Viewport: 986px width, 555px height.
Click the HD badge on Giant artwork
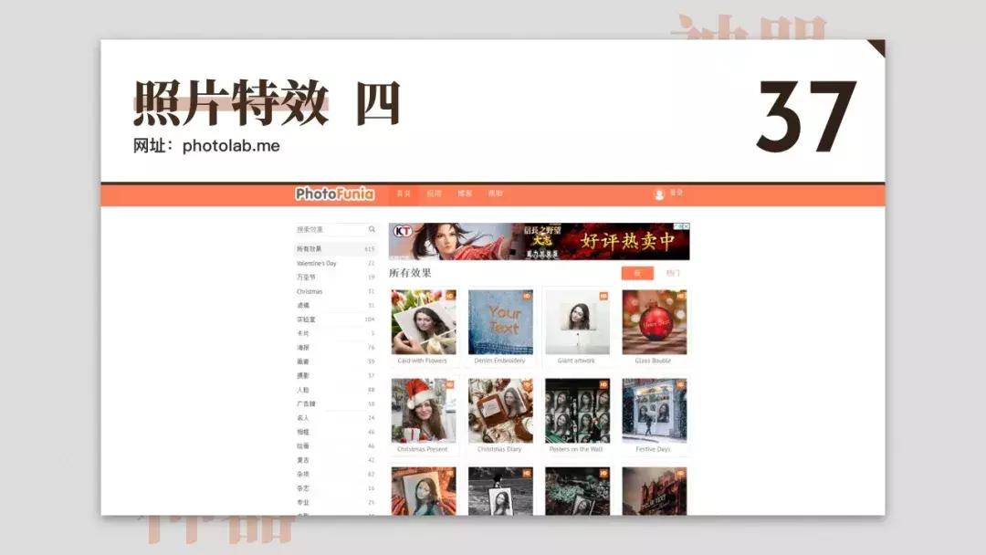(x=603, y=296)
